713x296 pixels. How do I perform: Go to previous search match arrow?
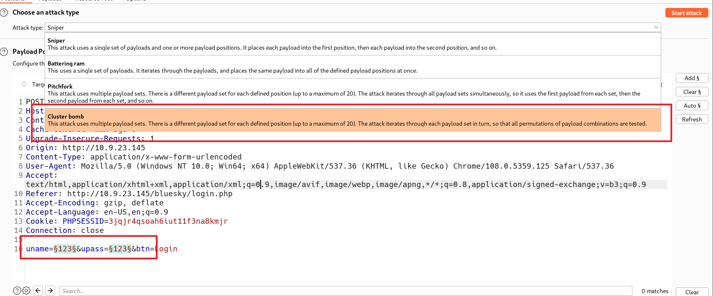[38, 291]
